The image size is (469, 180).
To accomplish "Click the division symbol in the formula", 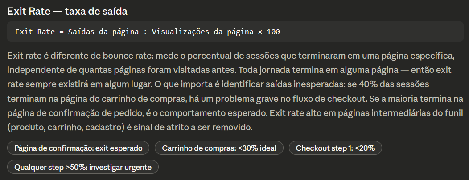I will click(x=145, y=32).
